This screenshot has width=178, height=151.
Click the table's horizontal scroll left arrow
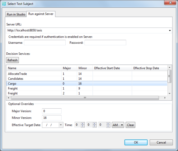click(8, 98)
